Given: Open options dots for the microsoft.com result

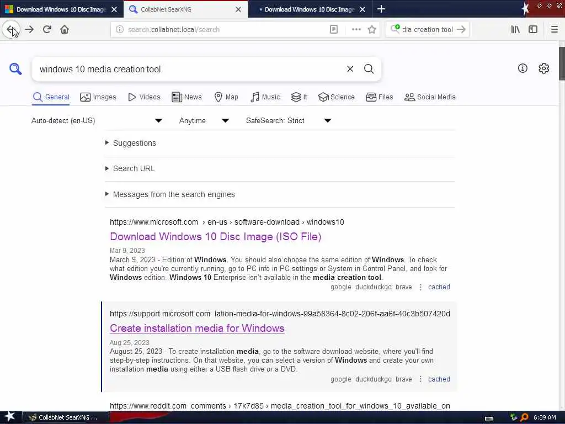Looking at the screenshot, I should pyautogui.click(x=420, y=287).
